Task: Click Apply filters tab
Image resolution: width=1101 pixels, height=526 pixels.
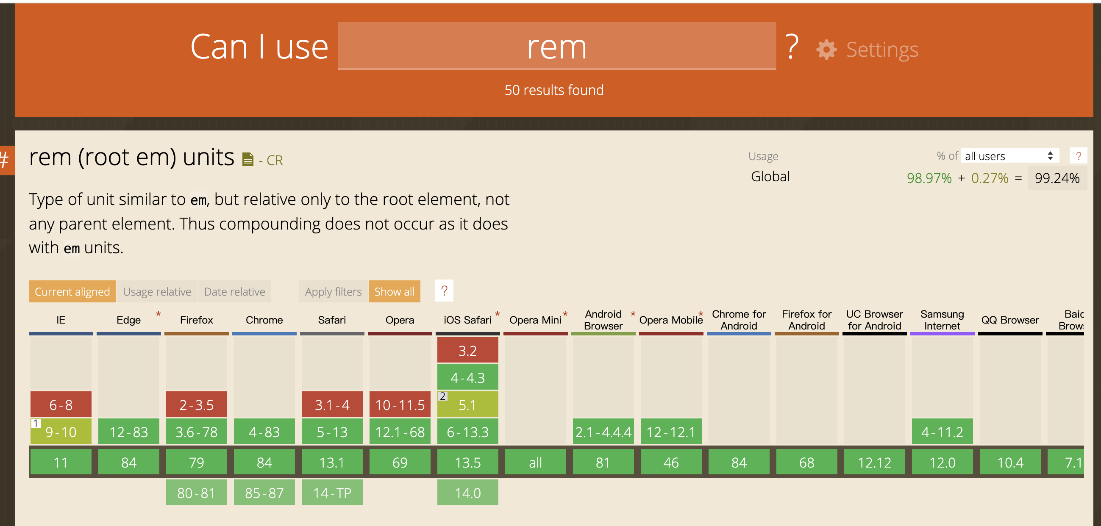Action: pyautogui.click(x=333, y=291)
